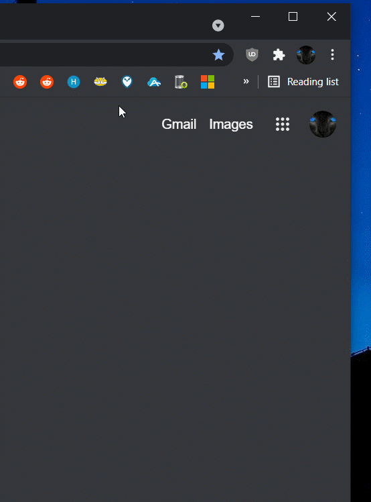371x502 pixels.
Task: Open the yellow handshake logo bookmark
Action: click(x=100, y=82)
